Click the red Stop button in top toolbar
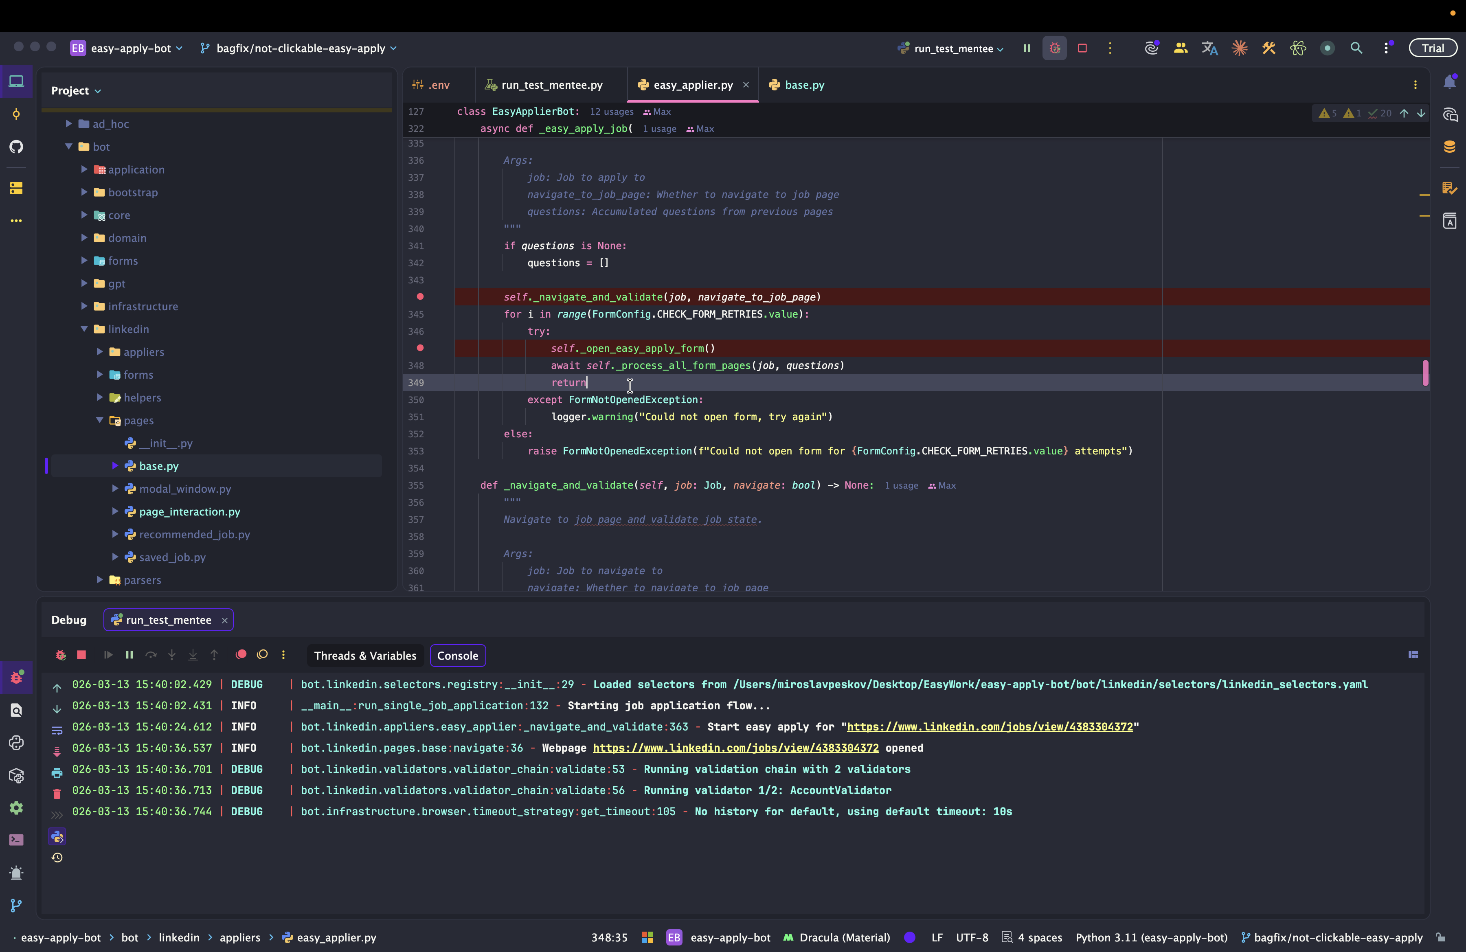Screen dimensions: 1466x952 tap(1082, 48)
